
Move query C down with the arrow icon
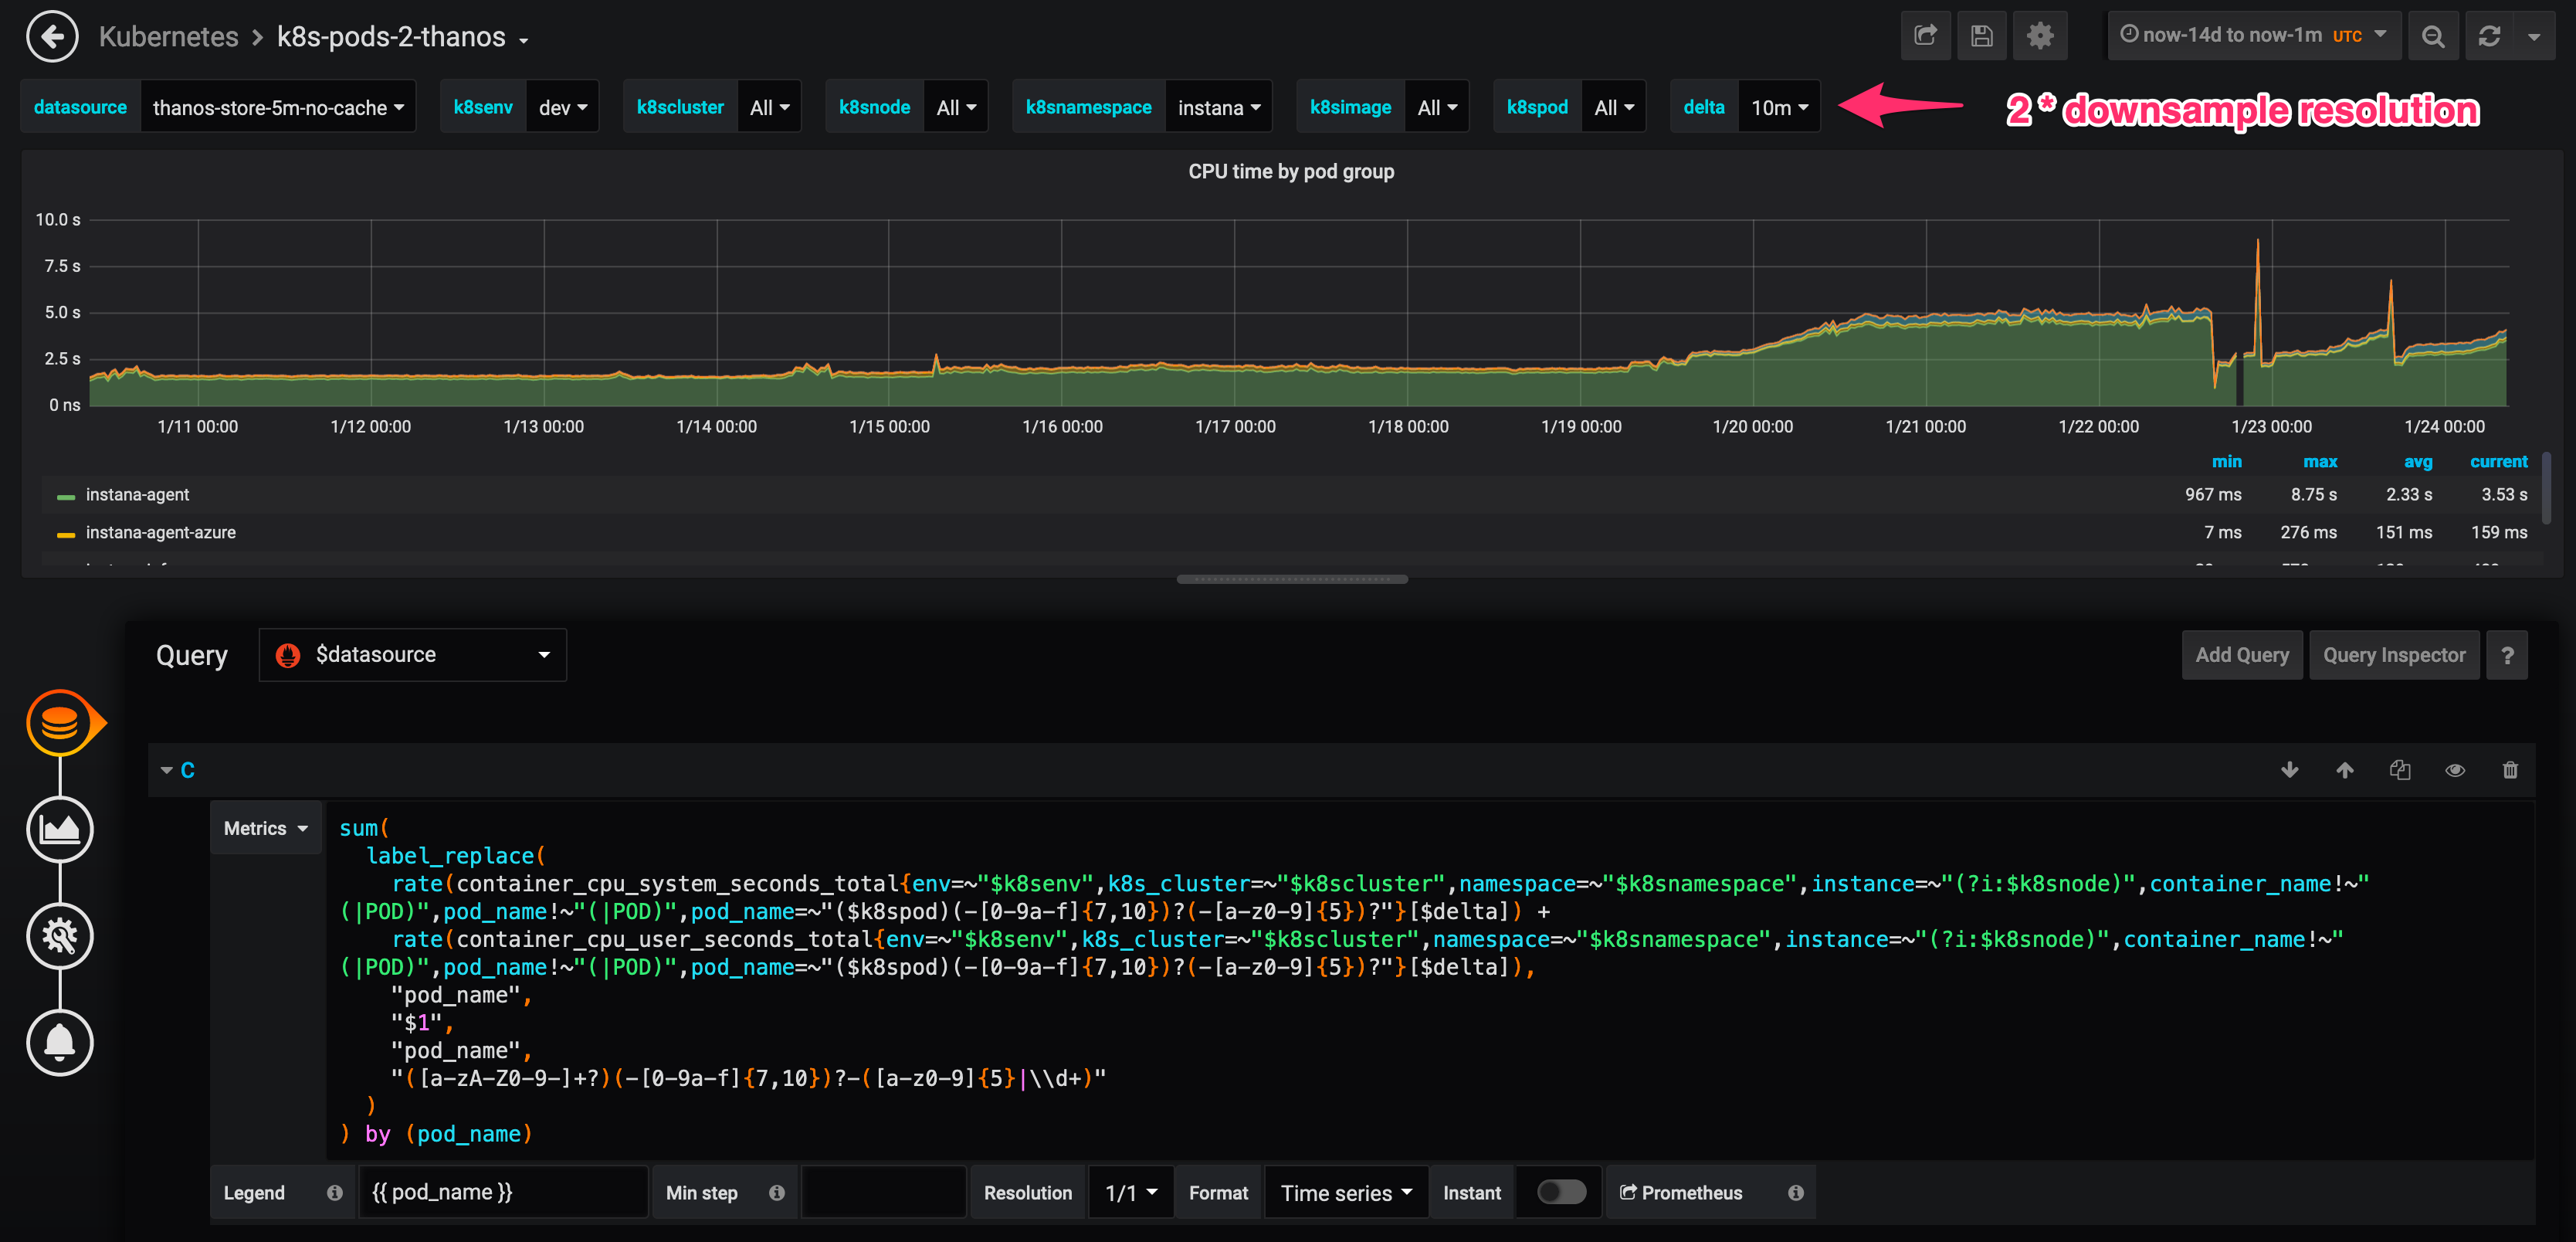pos(2290,769)
